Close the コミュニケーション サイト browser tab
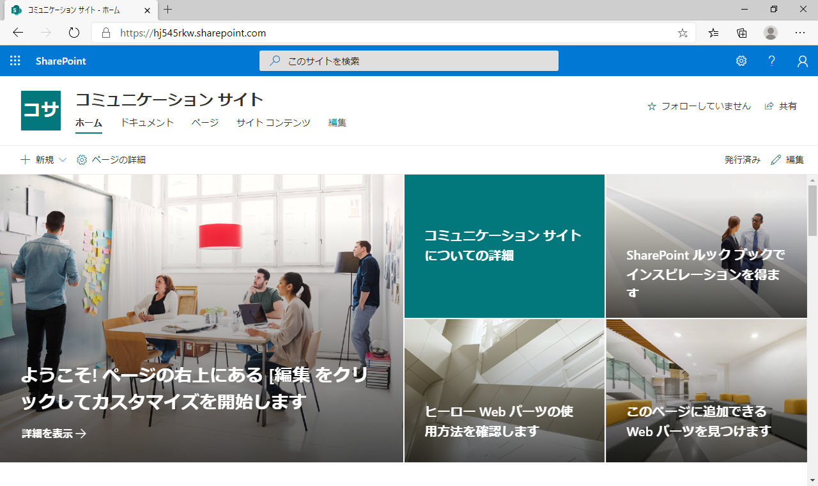Image resolution: width=818 pixels, height=486 pixels. (147, 10)
